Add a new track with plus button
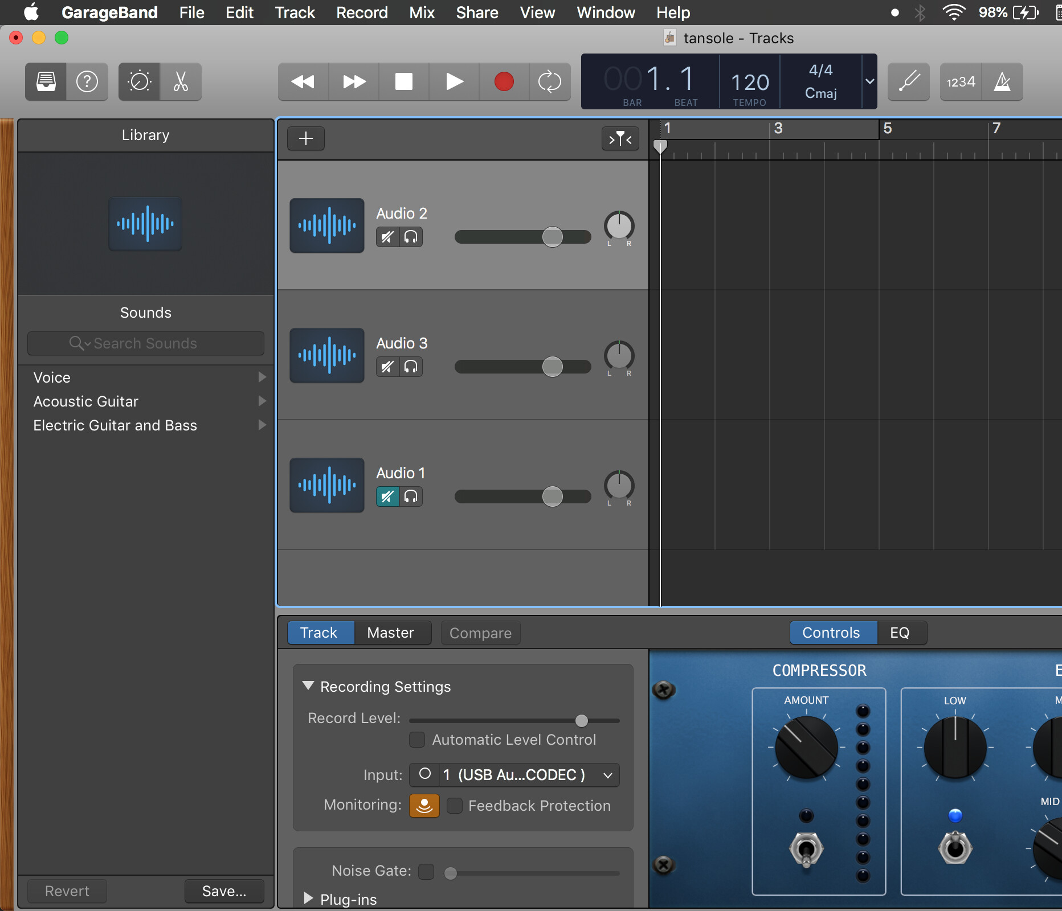The width and height of the screenshot is (1062, 911). coord(306,138)
